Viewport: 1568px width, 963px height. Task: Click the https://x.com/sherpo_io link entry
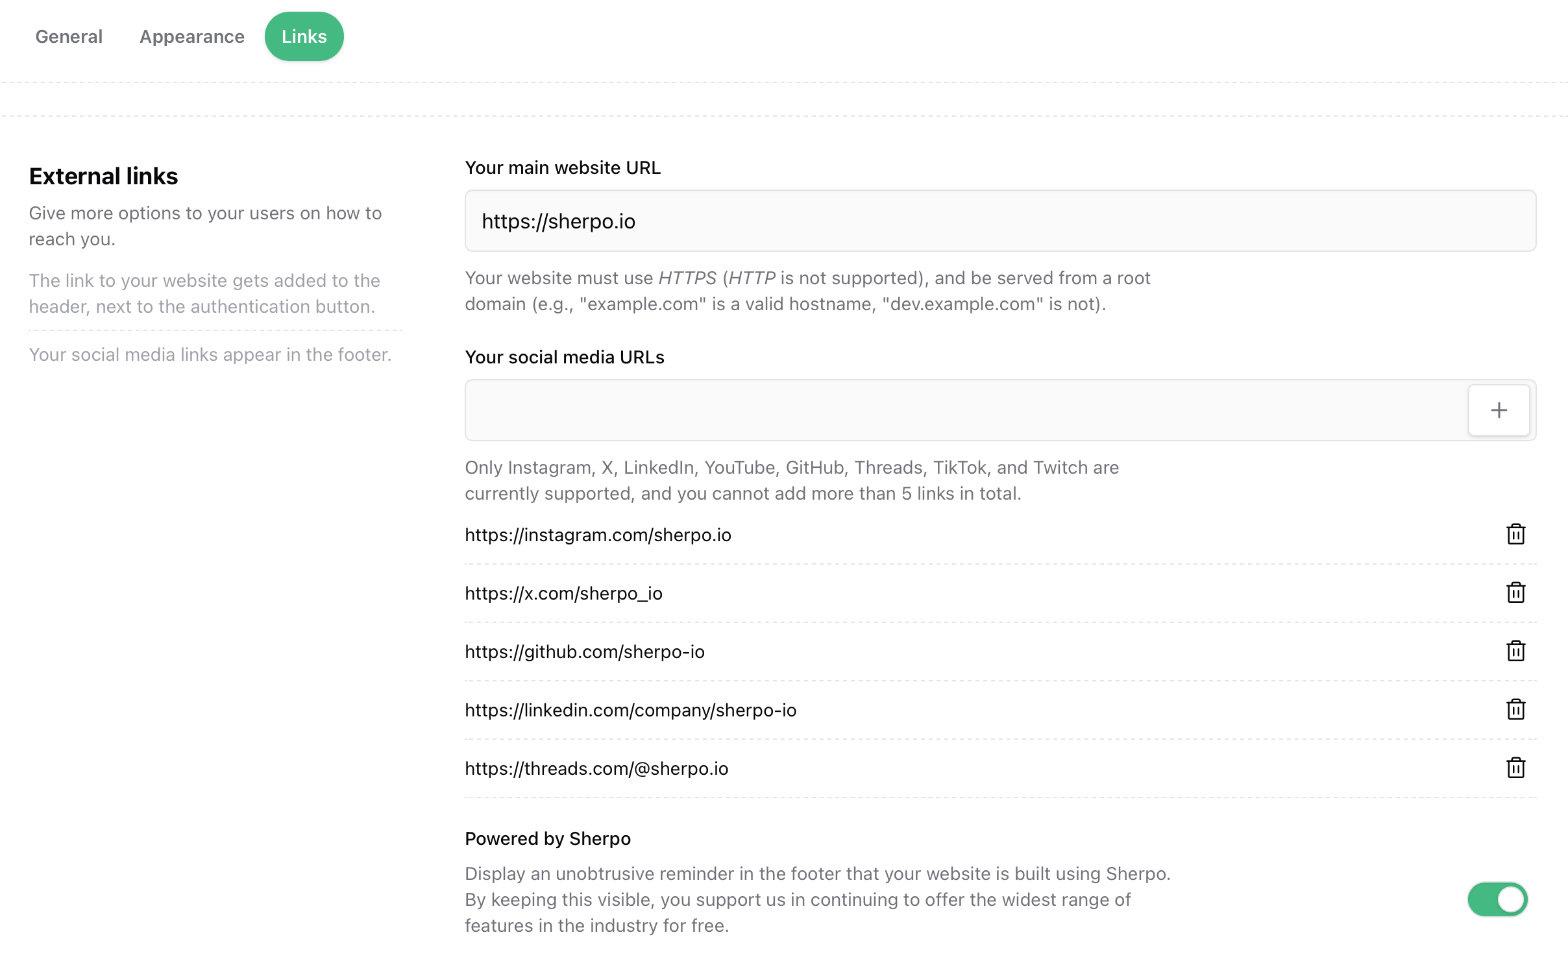[563, 592]
